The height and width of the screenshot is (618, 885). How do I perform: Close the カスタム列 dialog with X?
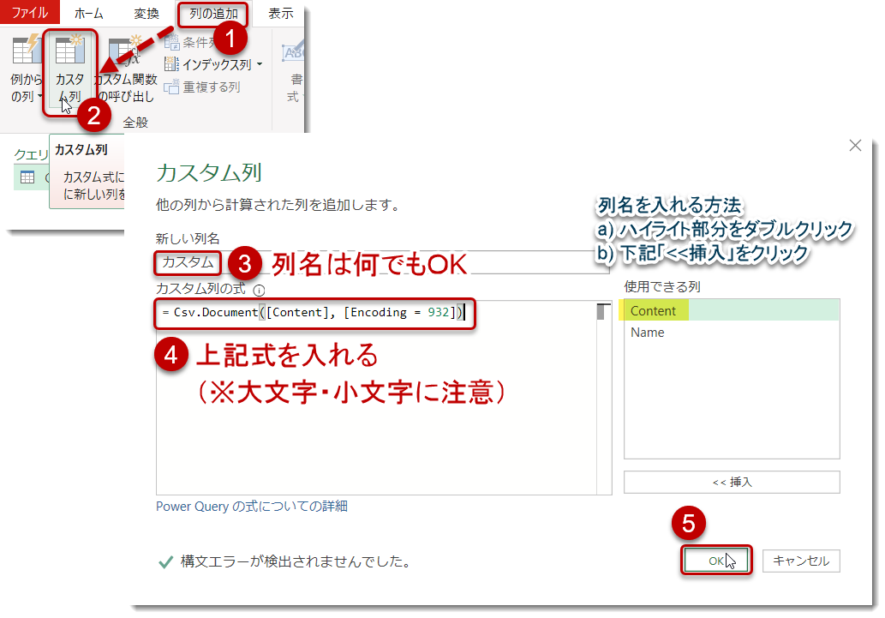pyautogui.click(x=855, y=146)
